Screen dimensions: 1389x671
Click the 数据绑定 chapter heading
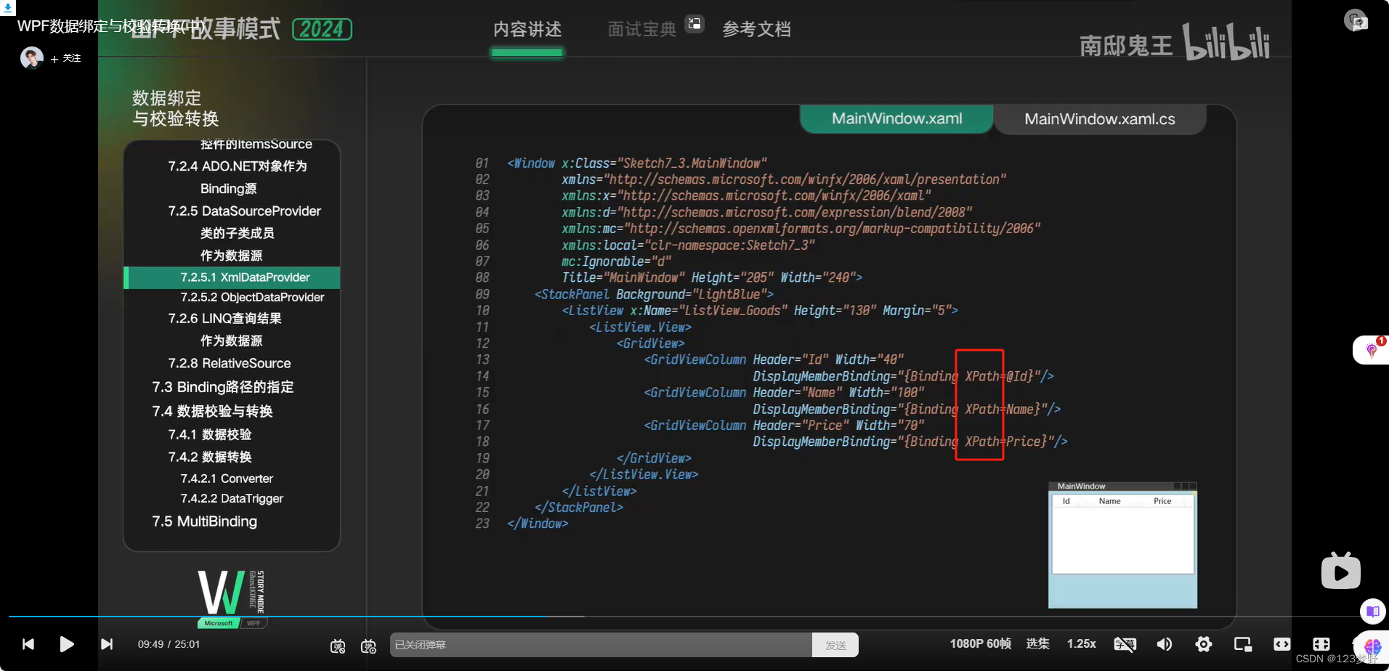coord(166,98)
